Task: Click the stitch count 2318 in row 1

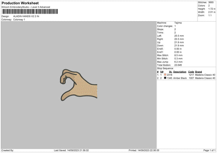Action: 170,75
